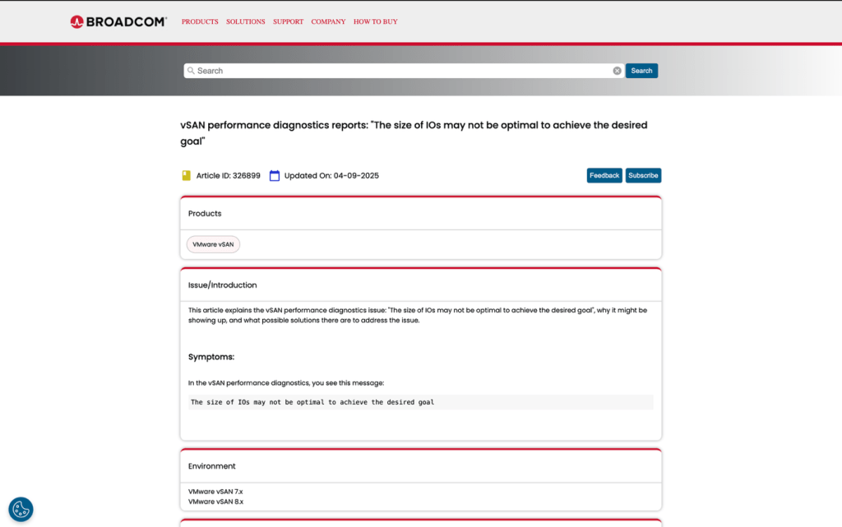Click the 'Article ID: 326899' text

pyautogui.click(x=229, y=175)
